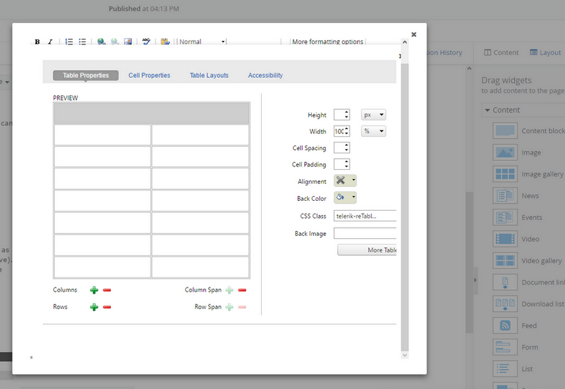Viewport: 565px width, 389px height.
Task: Open the Accessibility tab
Action: 265,75
